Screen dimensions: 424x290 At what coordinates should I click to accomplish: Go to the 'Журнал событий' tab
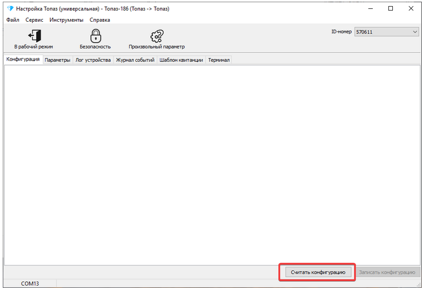135,60
